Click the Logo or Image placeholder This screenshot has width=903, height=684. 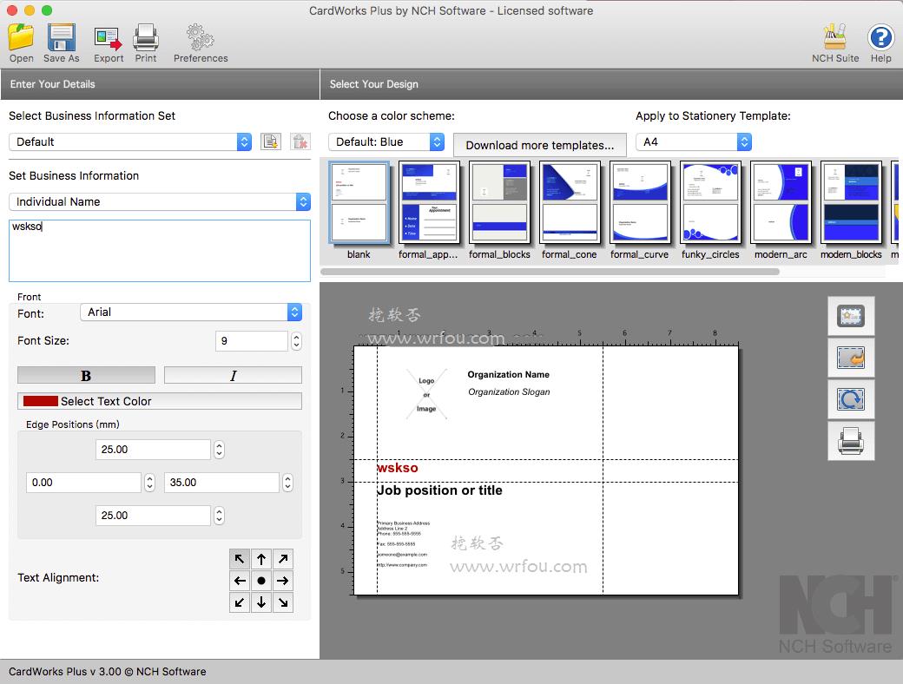coord(426,394)
